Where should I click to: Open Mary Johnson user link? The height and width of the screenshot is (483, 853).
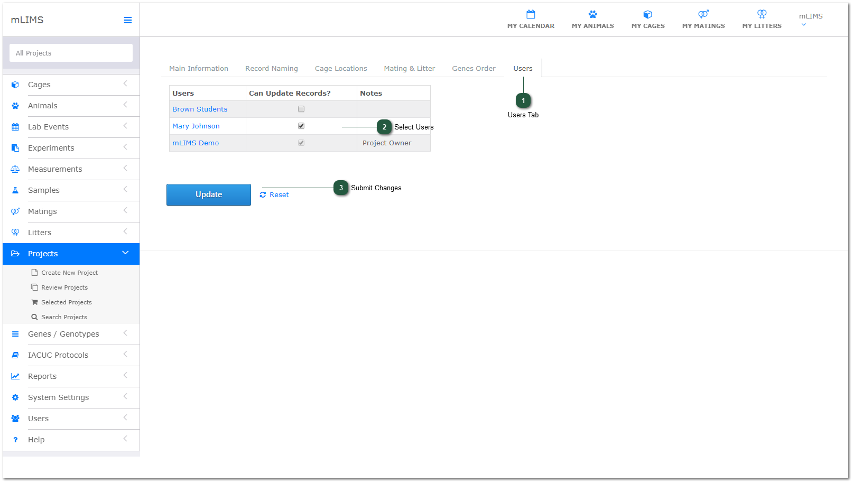(196, 126)
